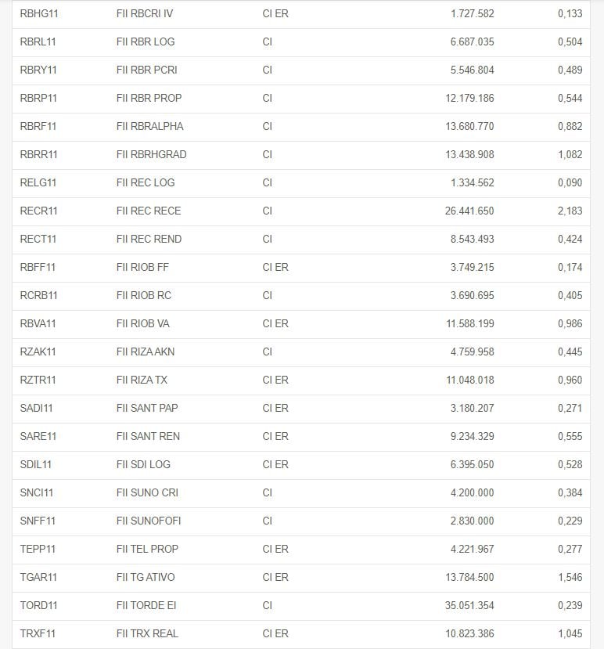The image size is (604, 649).
Task: Select the RCRB11 ticker code
Action: click(x=38, y=295)
